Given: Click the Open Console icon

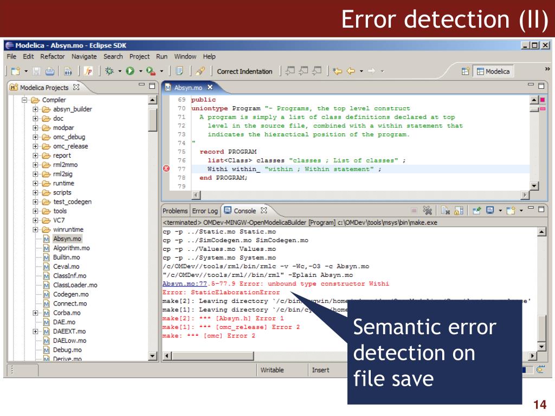Looking at the screenshot, I should 511,211.
